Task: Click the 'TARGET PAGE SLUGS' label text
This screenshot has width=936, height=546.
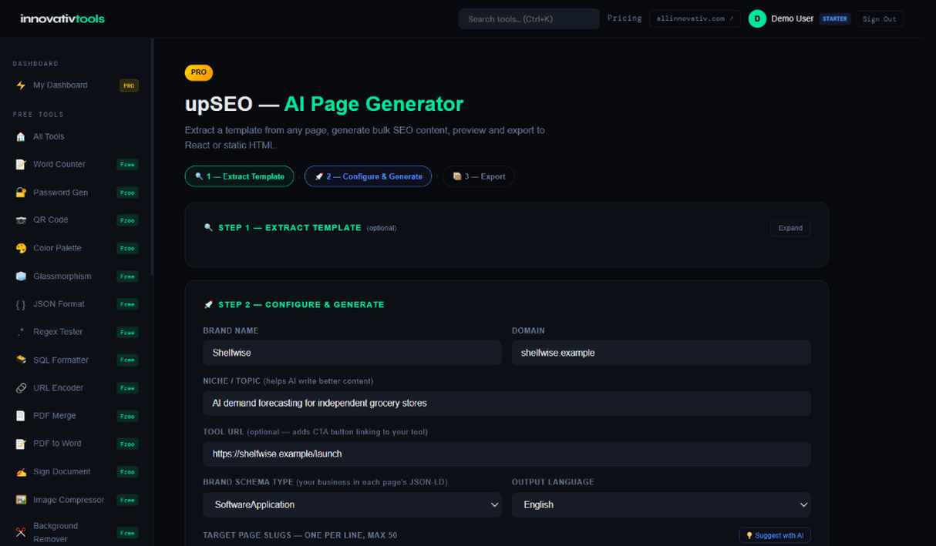Action: [300, 535]
